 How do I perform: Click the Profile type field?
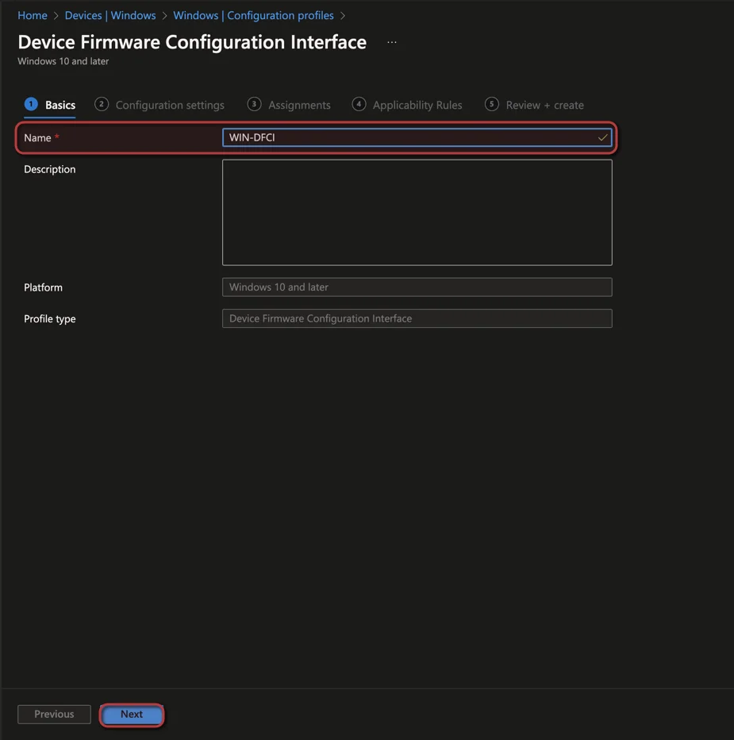pyautogui.click(x=417, y=318)
